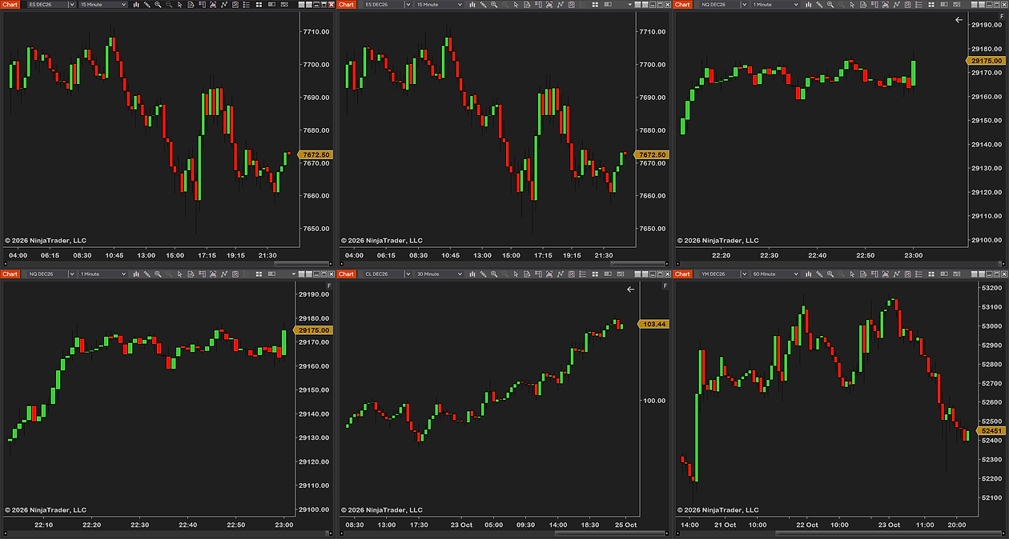1009x539 pixels.
Task: Click the 25 Oct time axis label
Action: (x=625, y=525)
